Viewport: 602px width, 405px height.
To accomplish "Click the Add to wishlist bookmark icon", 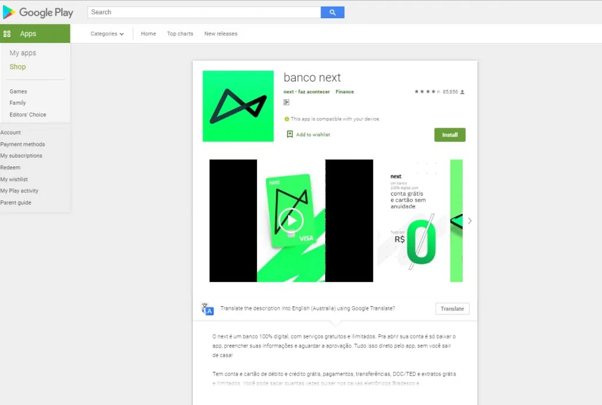I will pyautogui.click(x=290, y=134).
